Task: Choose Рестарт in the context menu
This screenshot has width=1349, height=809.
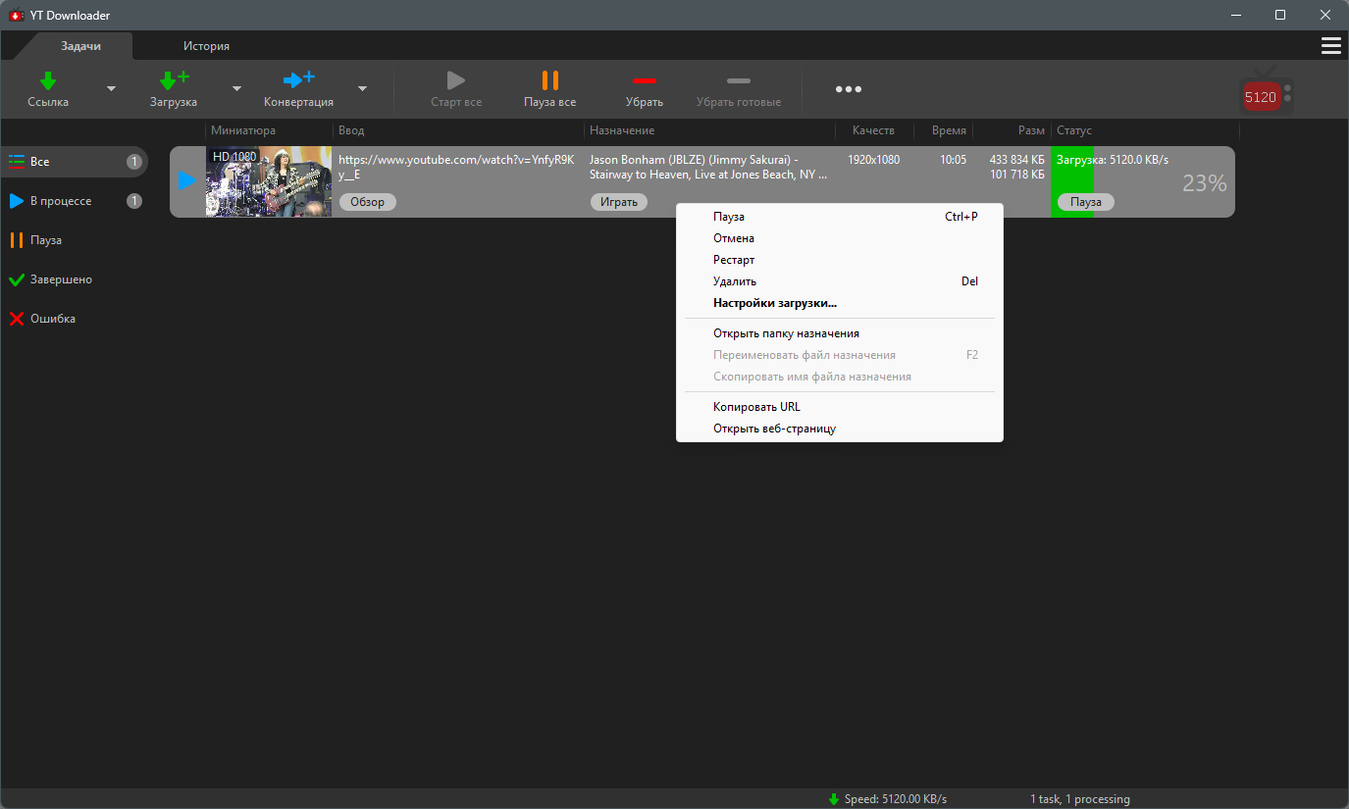Action: point(839,260)
